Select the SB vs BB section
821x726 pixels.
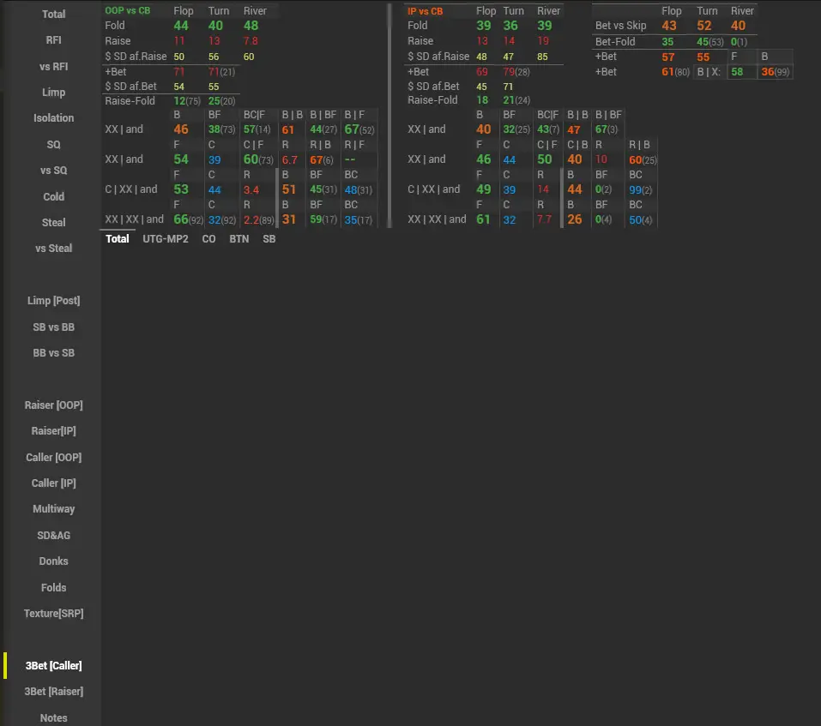point(53,327)
